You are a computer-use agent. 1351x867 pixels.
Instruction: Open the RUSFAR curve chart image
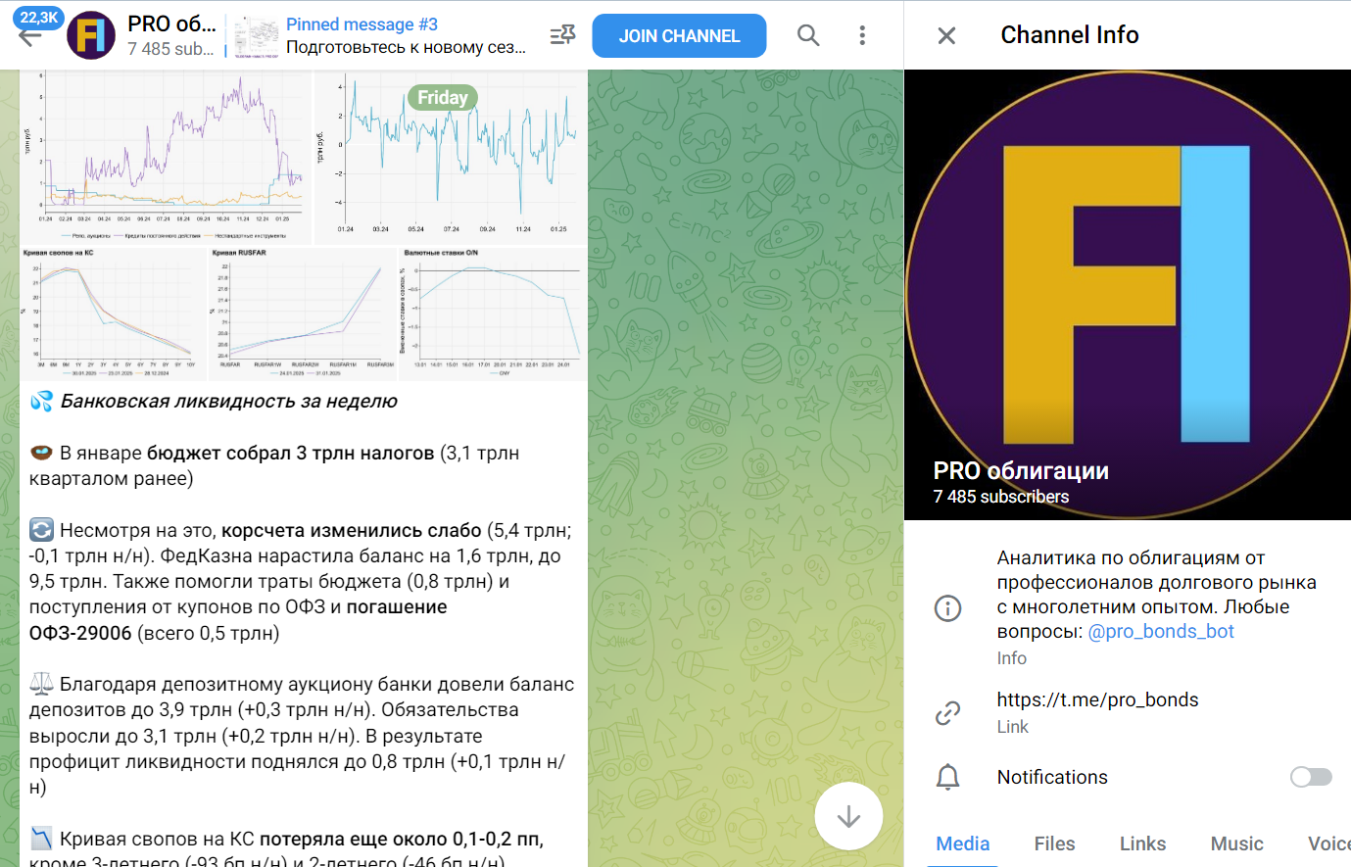pos(302,313)
